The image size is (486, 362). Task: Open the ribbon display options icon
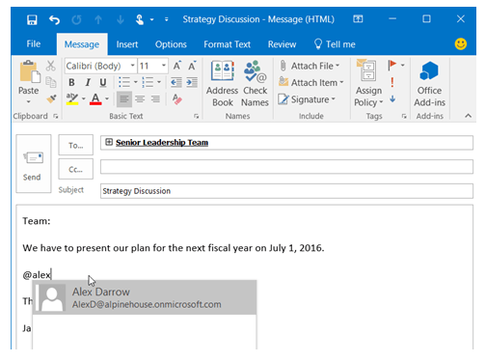358,19
